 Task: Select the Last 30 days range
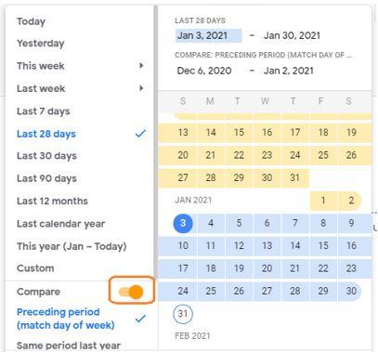click(46, 156)
